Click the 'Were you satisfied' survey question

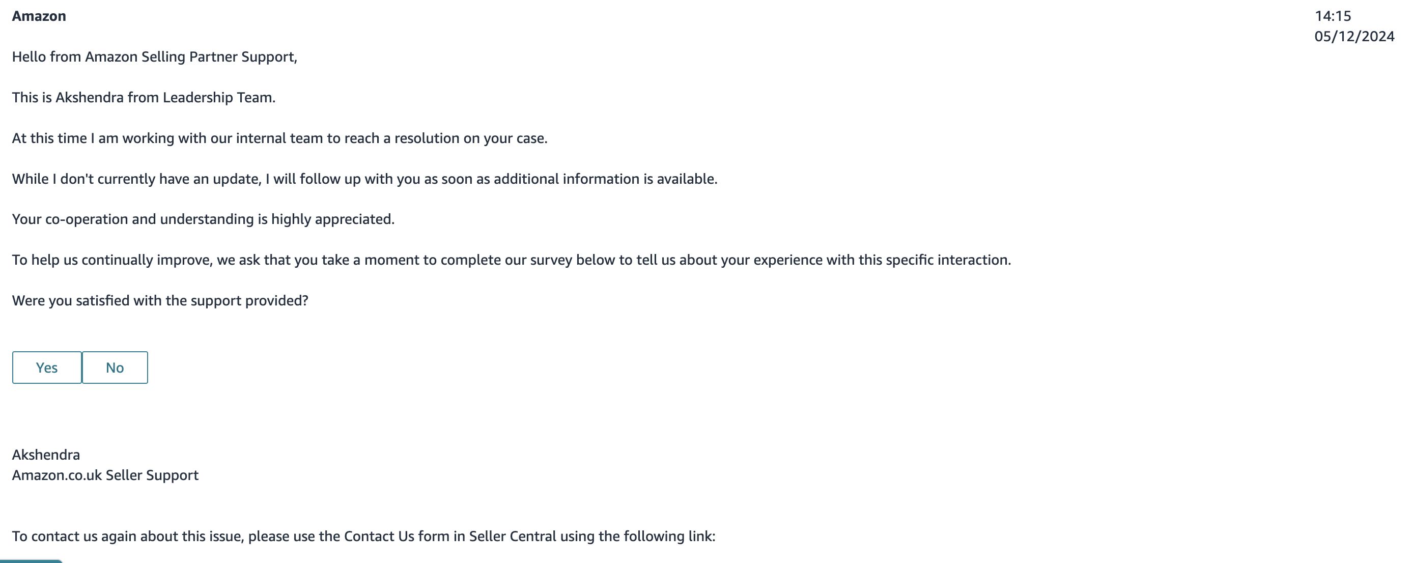pyautogui.click(x=160, y=300)
